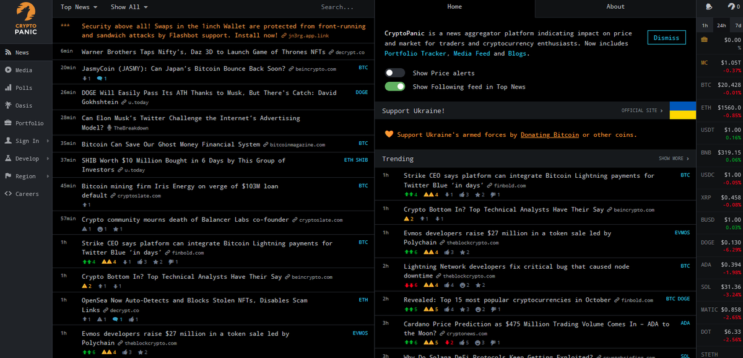Open the Oasis palm tree icon
Viewport: 743px width, 358px height.
[x=8, y=105]
